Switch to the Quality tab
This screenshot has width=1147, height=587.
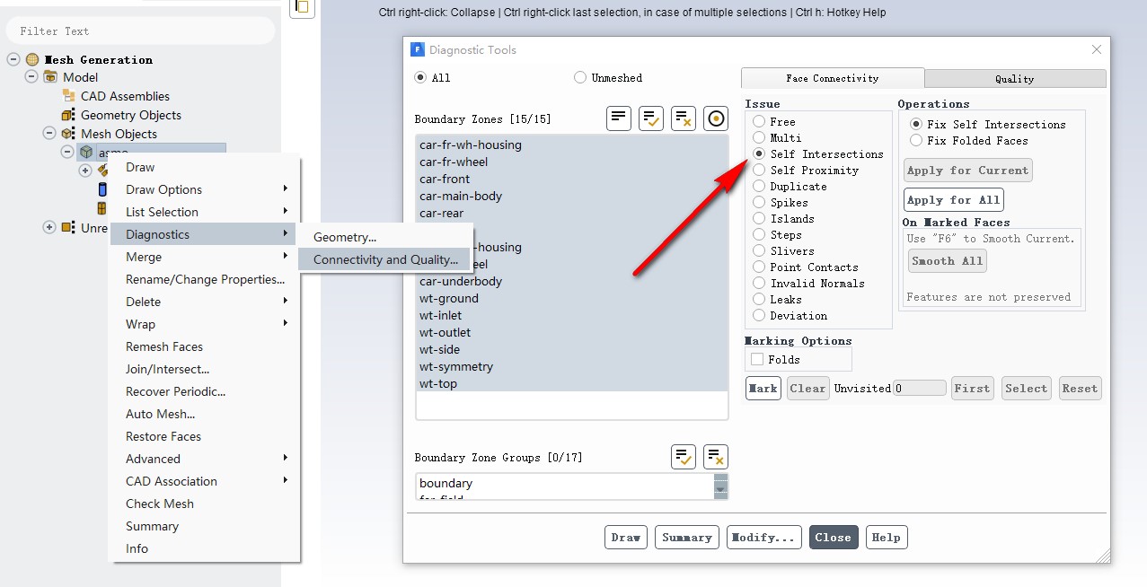tap(1015, 79)
